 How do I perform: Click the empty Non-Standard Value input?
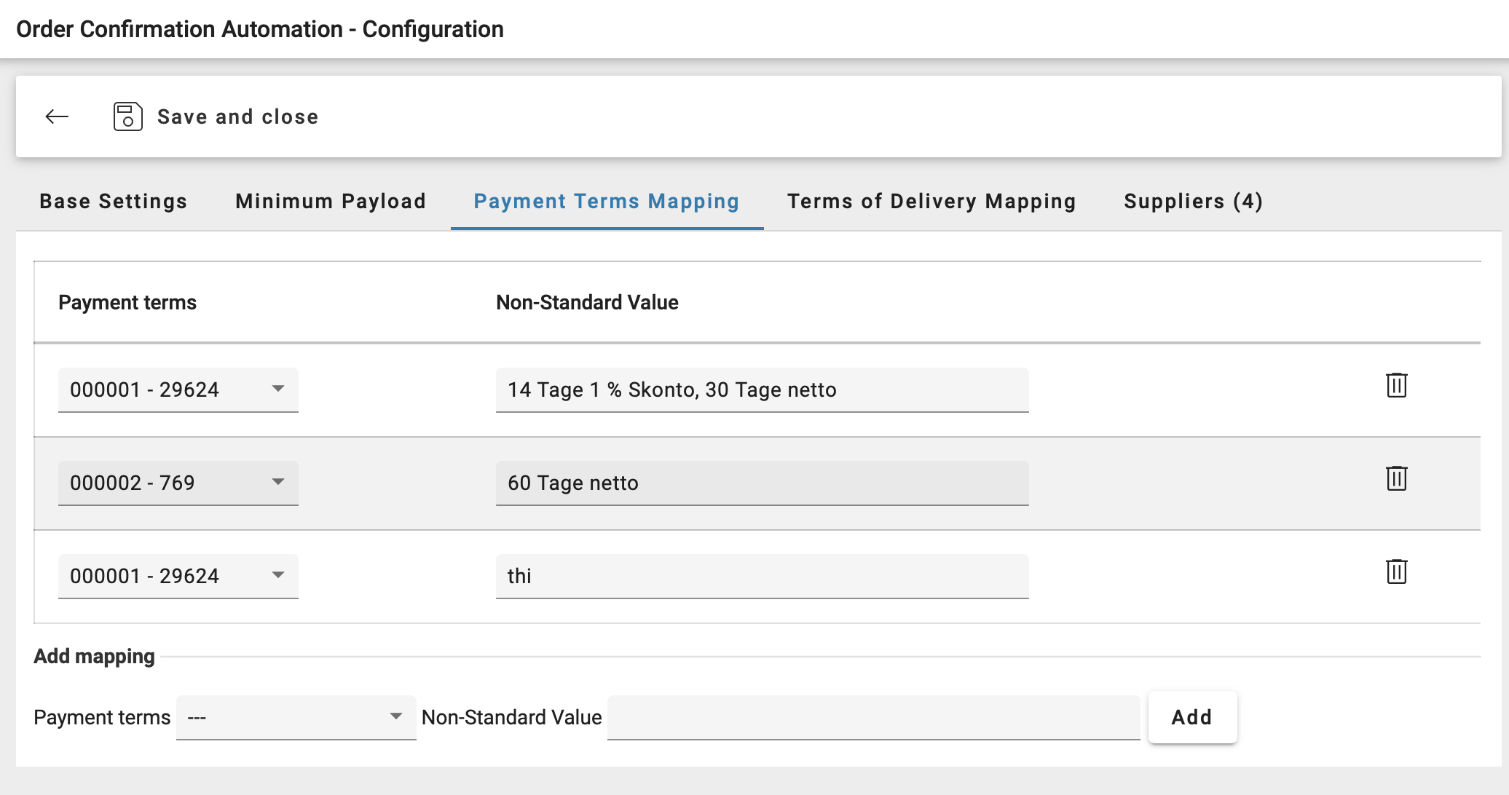(x=872, y=717)
